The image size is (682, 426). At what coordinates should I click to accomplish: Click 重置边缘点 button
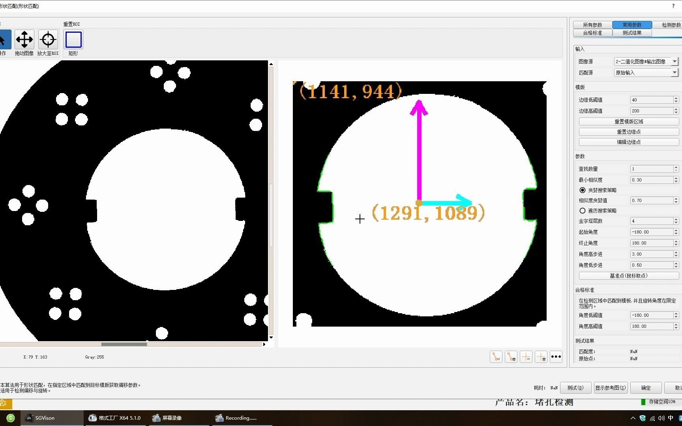click(x=629, y=132)
